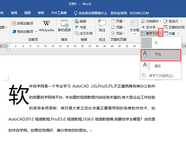Image resolution: width=186 pixels, height=148 pixels.
Task: Click the 首字下沉 drop cap button
Action: pos(150,34)
